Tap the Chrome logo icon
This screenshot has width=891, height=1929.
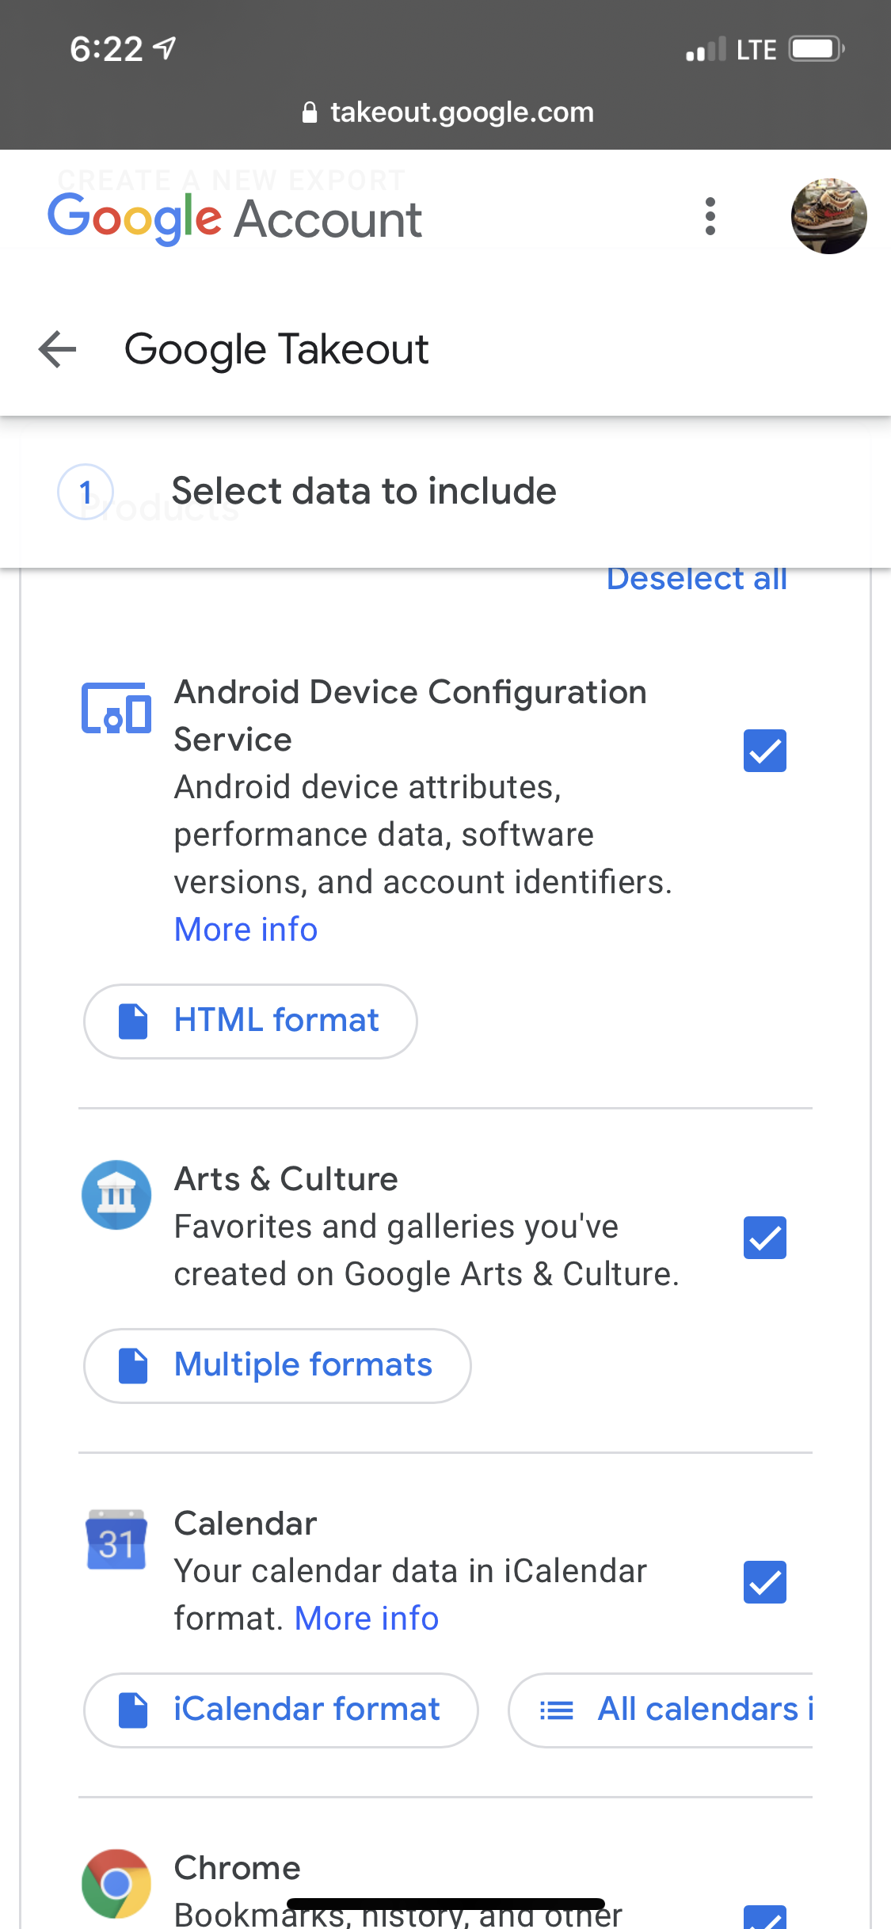pyautogui.click(x=116, y=1883)
